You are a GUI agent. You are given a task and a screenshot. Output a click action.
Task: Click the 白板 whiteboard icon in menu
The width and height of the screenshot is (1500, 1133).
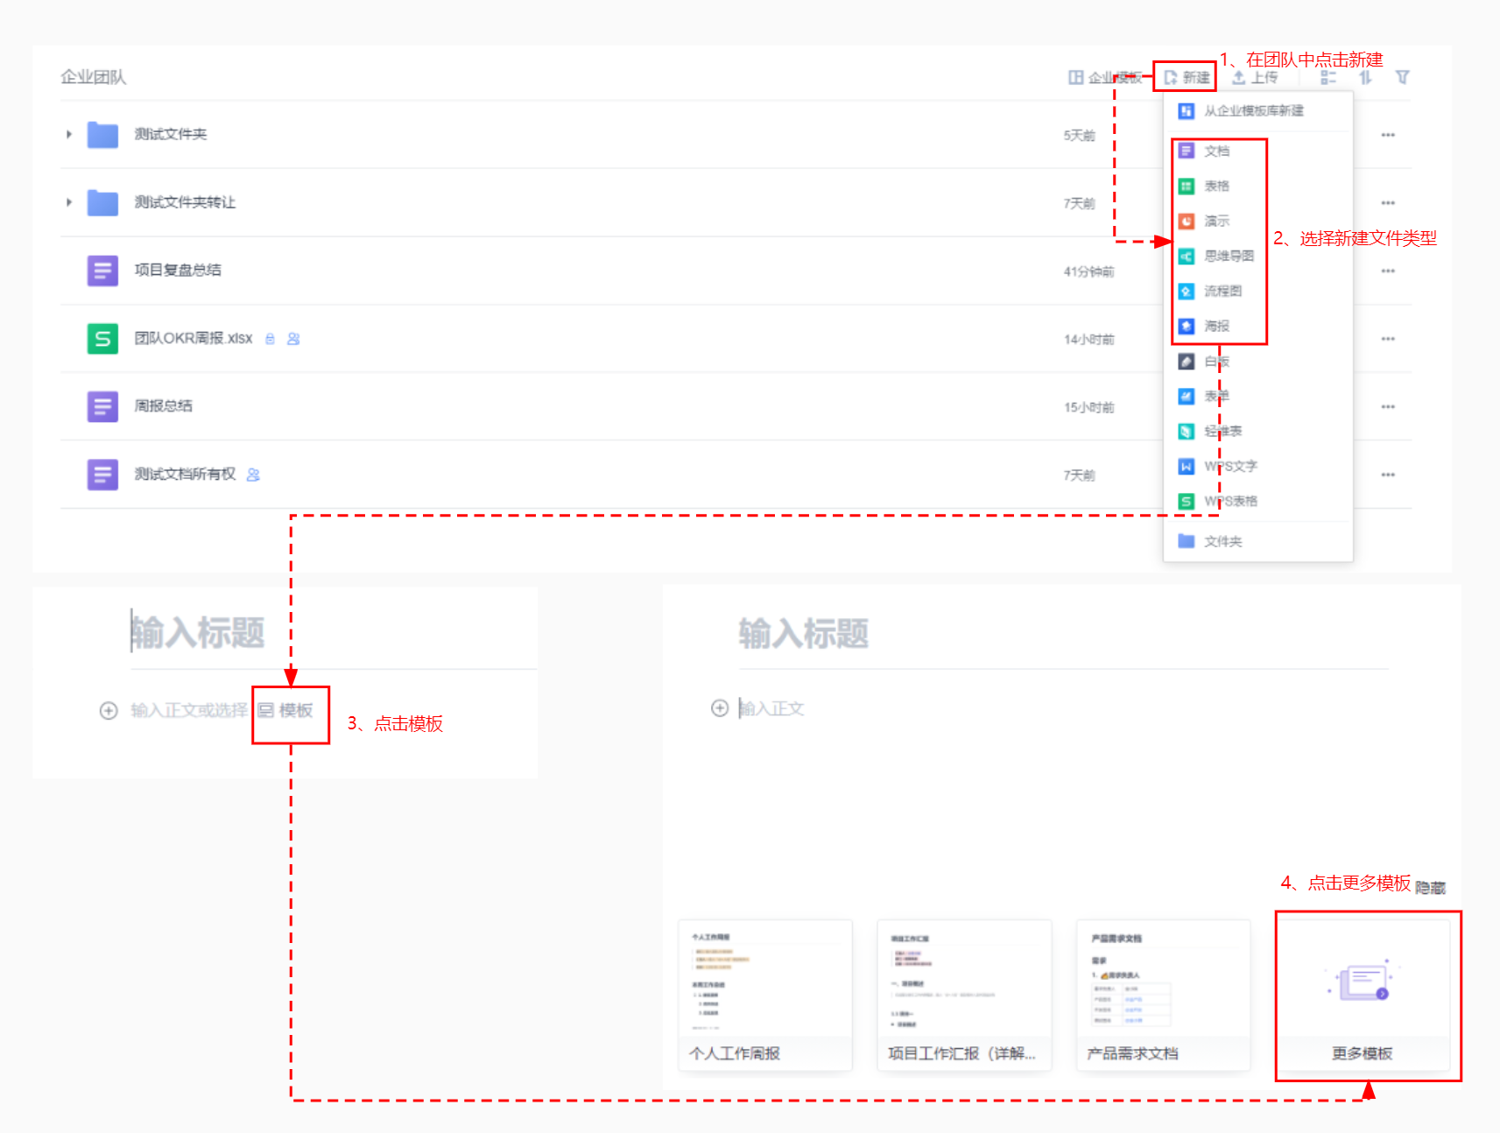click(1186, 361)
